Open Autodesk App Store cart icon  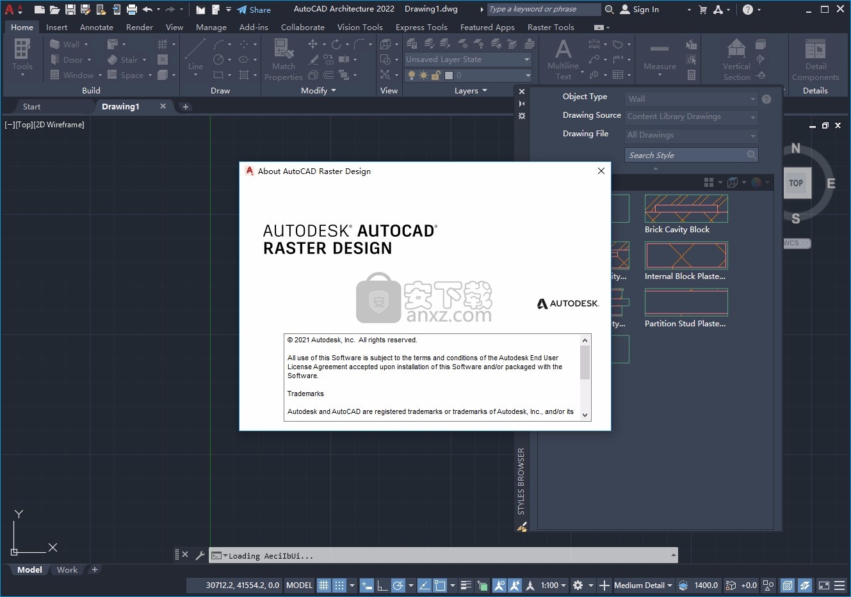(x=703, y=10)
